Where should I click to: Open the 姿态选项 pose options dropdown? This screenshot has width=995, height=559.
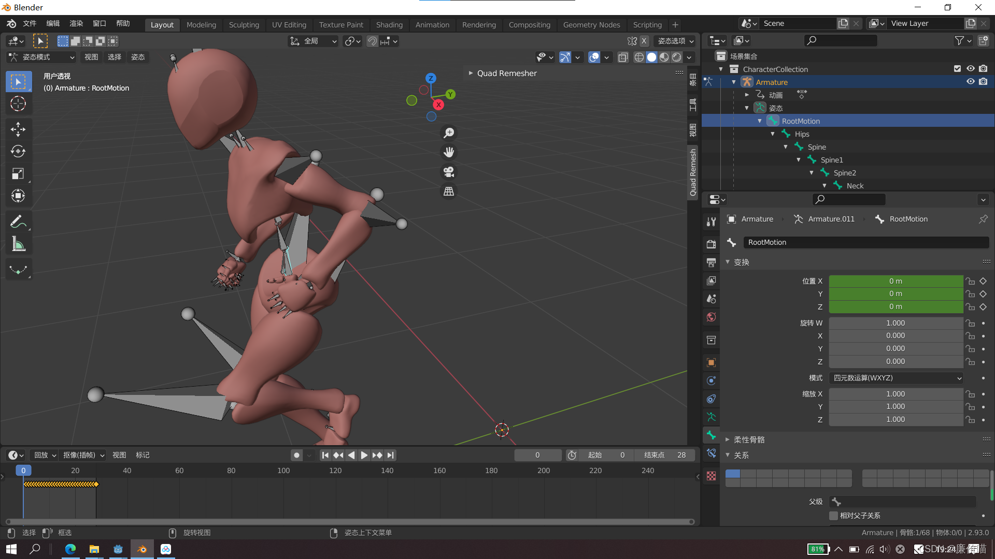coord(675,41)
